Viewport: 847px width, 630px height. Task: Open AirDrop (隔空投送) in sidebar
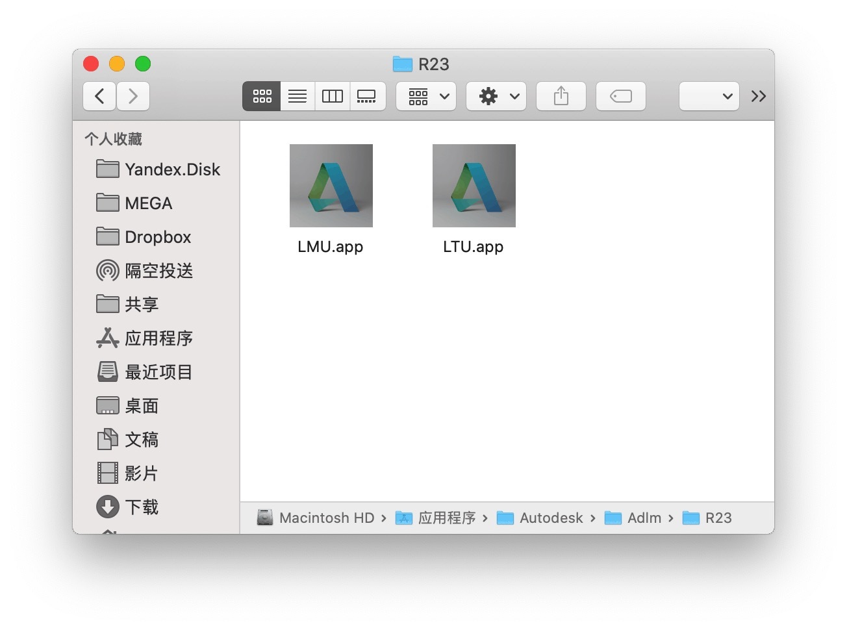[x=158, y=271]
